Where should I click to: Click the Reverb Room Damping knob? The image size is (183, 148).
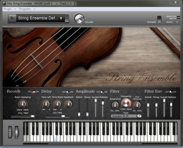pos(23,104)
